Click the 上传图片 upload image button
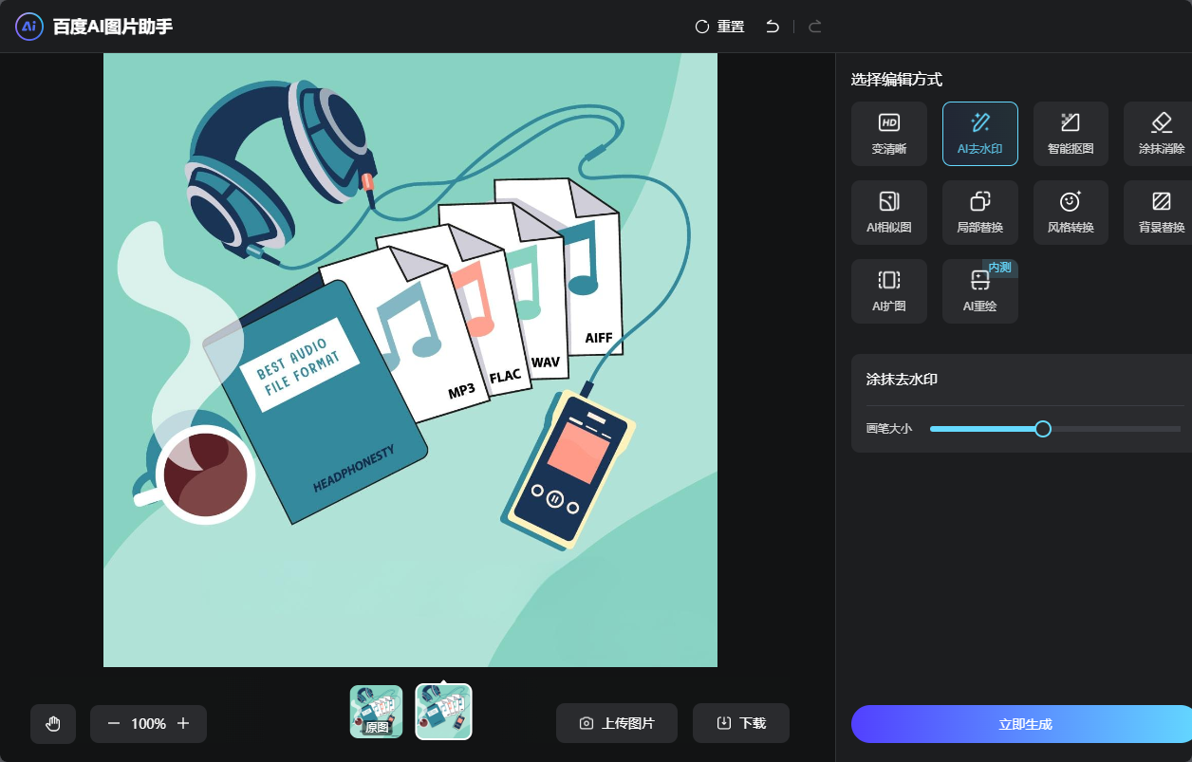 tap(617, 723)
